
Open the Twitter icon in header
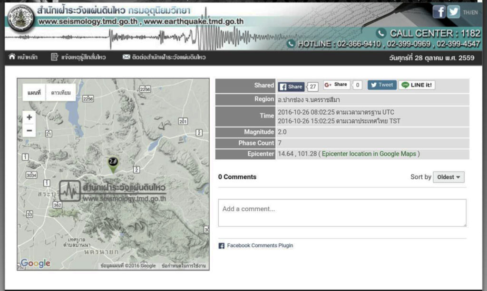[453, 12]
